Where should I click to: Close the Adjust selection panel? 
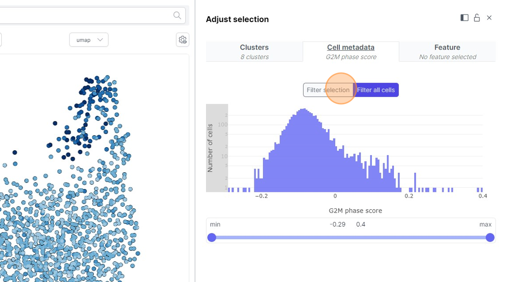pos(489,18)
